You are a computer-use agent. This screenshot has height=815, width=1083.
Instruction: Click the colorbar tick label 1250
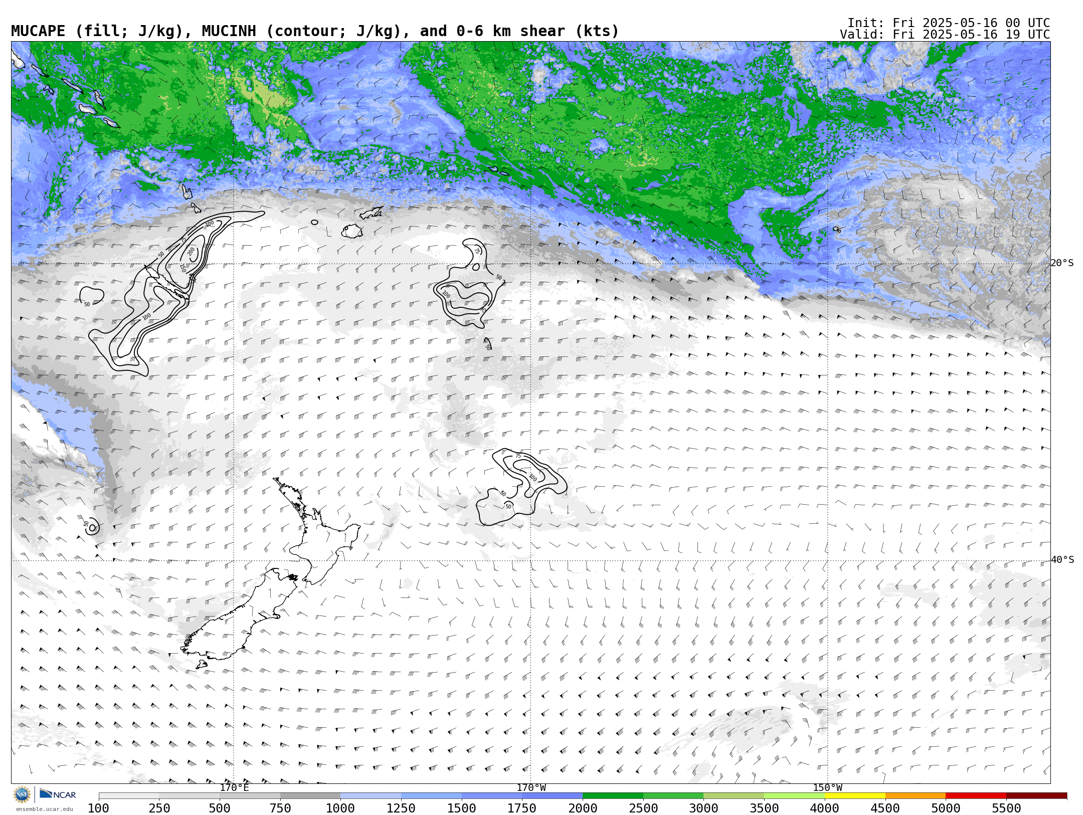[x=401, y=808]
